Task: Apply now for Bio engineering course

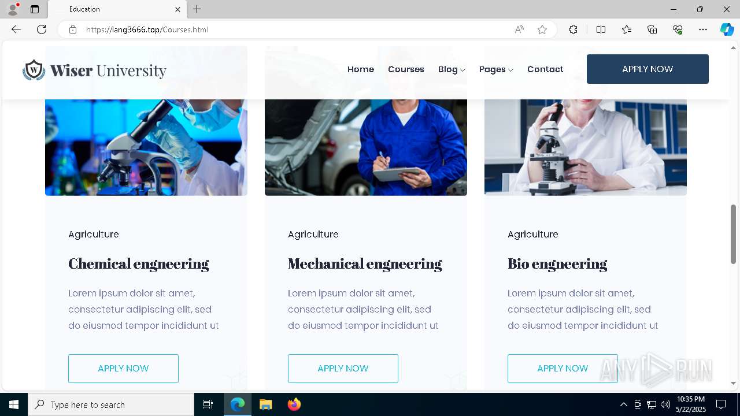Action: 563,369
